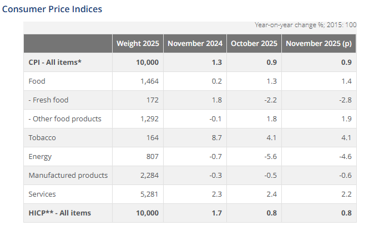The height and width of the screenshot is (226, 374).
Task: Click the Tobacco row label
Action: coord(42,137)
